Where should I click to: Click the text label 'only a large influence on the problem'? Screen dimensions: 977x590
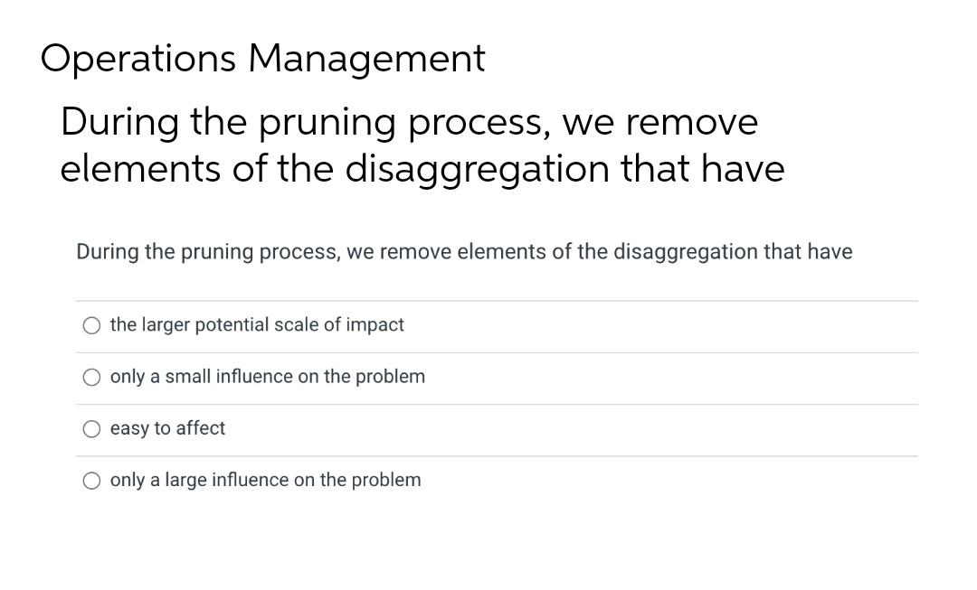tap(265, 480)
